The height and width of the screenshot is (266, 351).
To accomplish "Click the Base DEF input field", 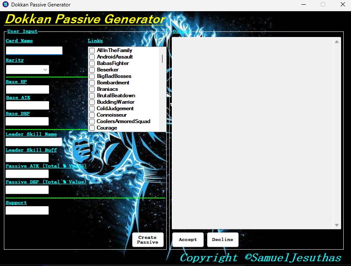I will coord(27,121).
